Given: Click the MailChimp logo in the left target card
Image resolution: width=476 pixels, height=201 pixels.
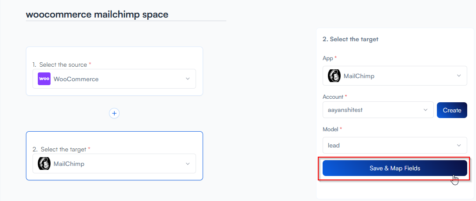Looking at the screenshot, I should [44, 164].
